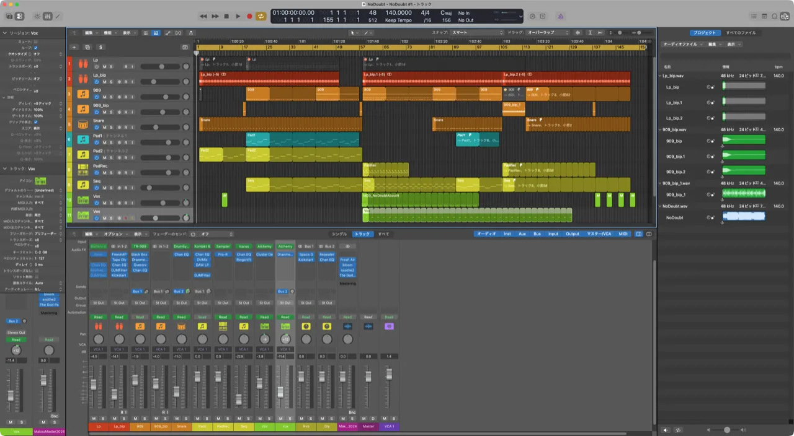Select the Bus filter in mixer
The height and width of the screenshot is (436, 794).
(x=537, y=234)
